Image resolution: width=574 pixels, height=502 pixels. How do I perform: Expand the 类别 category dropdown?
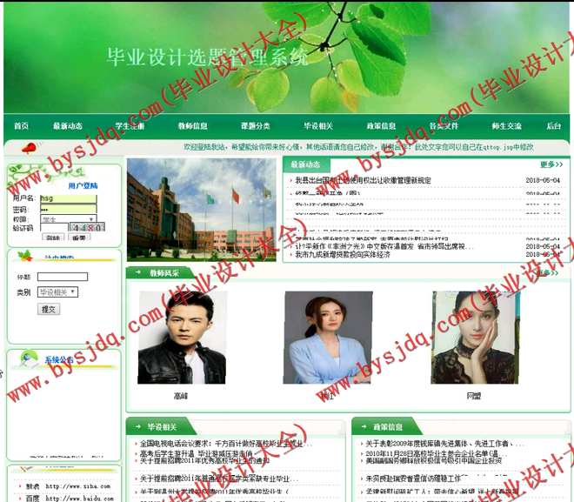[x=57, y=291]
